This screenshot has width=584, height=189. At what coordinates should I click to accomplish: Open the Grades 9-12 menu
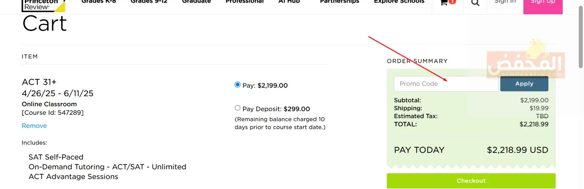tap(149, 2)
